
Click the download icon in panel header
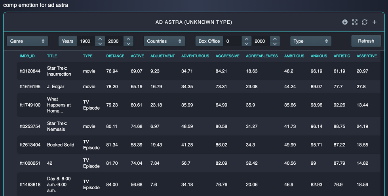coord(345,22)
